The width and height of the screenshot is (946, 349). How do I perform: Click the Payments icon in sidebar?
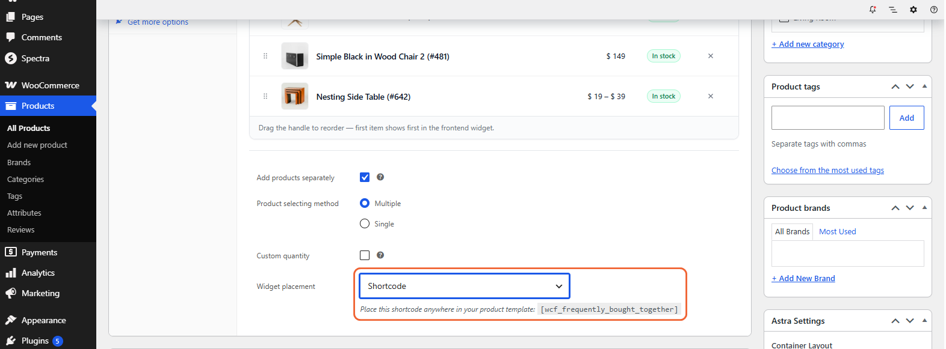pos(11,252)
